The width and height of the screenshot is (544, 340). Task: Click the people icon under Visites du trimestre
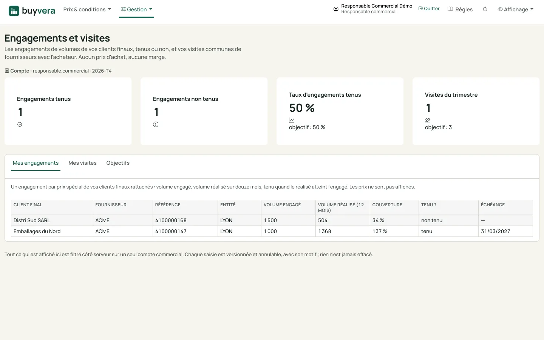coord(428,120)
